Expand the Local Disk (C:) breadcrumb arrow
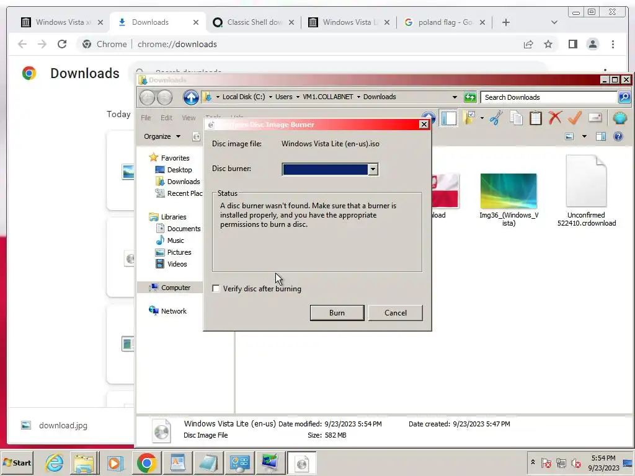Screen dimensions: 635x476 (x=270, y=97)
